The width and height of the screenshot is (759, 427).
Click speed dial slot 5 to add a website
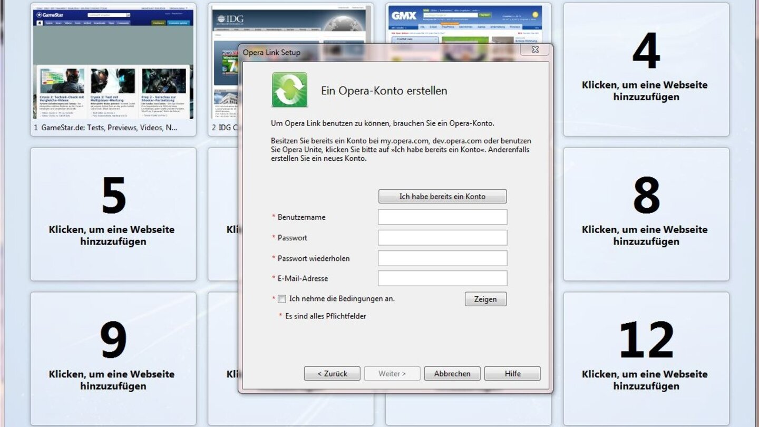tap(113, 212)
